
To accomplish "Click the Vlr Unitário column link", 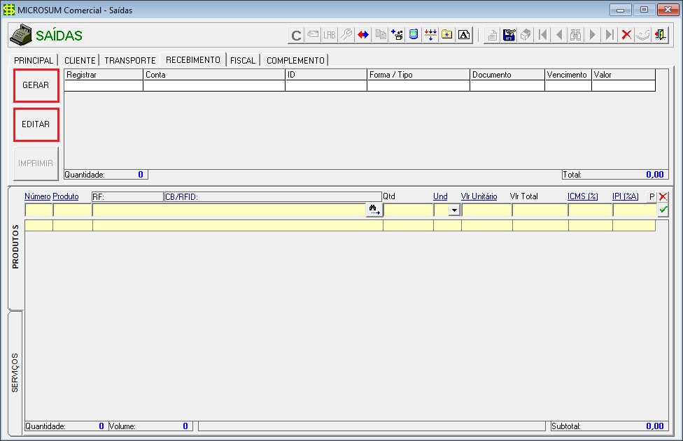I will click(x=479, y=197).
